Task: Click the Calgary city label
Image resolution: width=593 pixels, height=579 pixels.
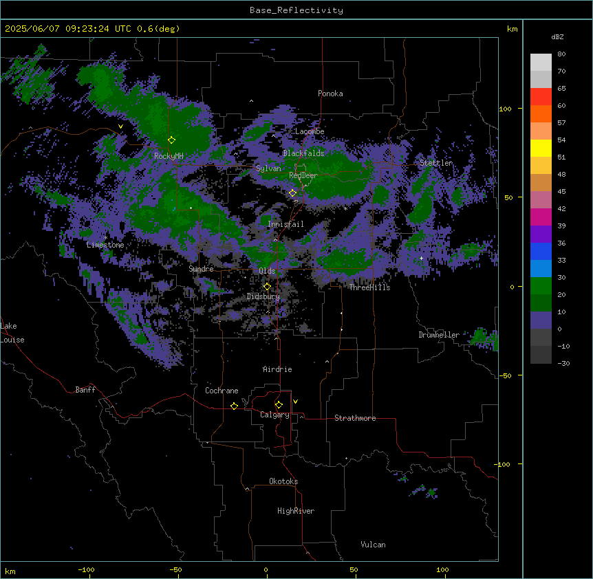Action: point(274,415)
